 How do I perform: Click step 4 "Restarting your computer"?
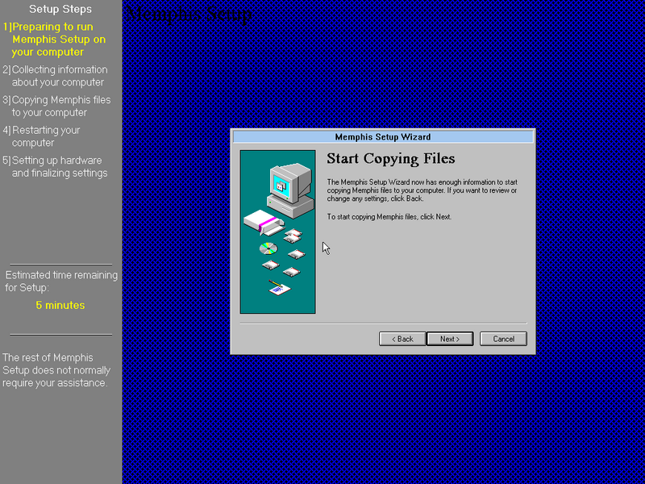[x=41, y=136]
